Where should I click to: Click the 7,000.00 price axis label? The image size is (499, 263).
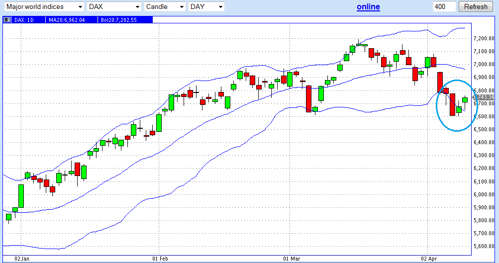484,64
